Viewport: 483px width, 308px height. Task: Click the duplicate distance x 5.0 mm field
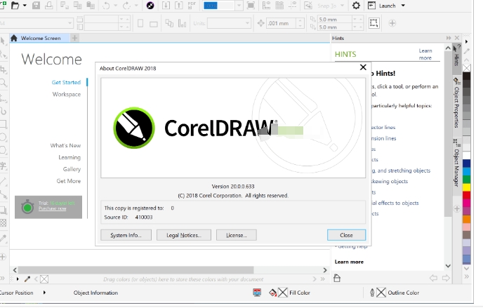click(x=335, y=20)
